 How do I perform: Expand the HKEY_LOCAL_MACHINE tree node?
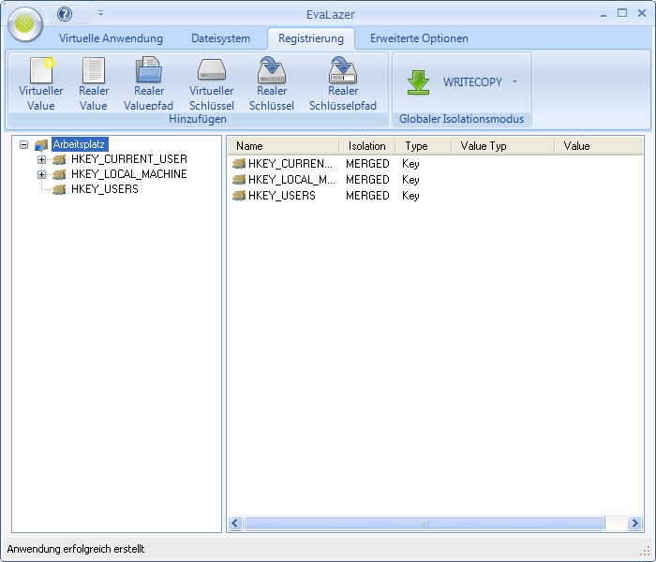pos(41,174)
